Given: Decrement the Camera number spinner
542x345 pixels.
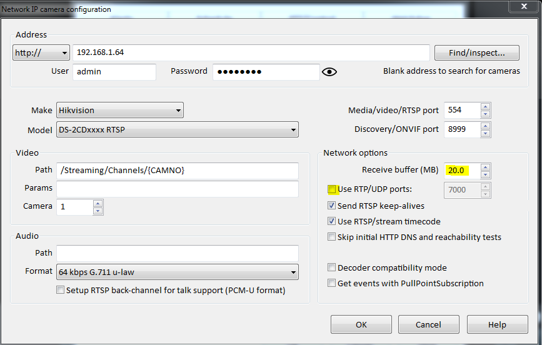Looking at the screenshot, I should click(98, 211).
